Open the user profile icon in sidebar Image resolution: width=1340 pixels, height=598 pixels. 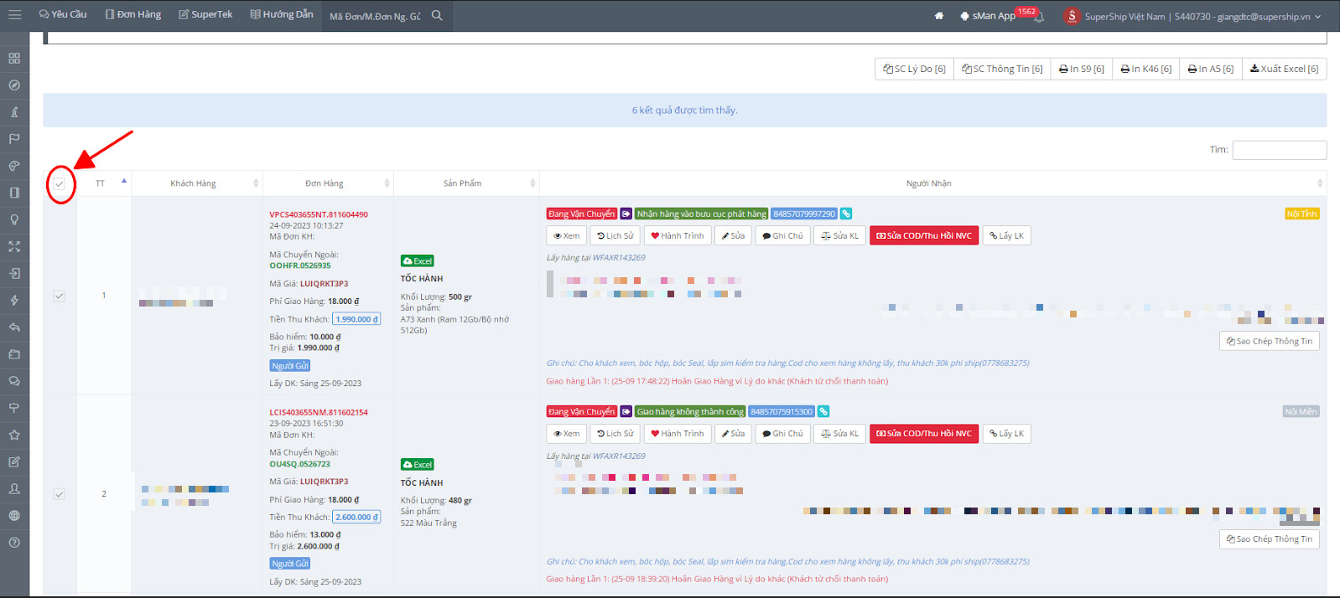[14, 488]
